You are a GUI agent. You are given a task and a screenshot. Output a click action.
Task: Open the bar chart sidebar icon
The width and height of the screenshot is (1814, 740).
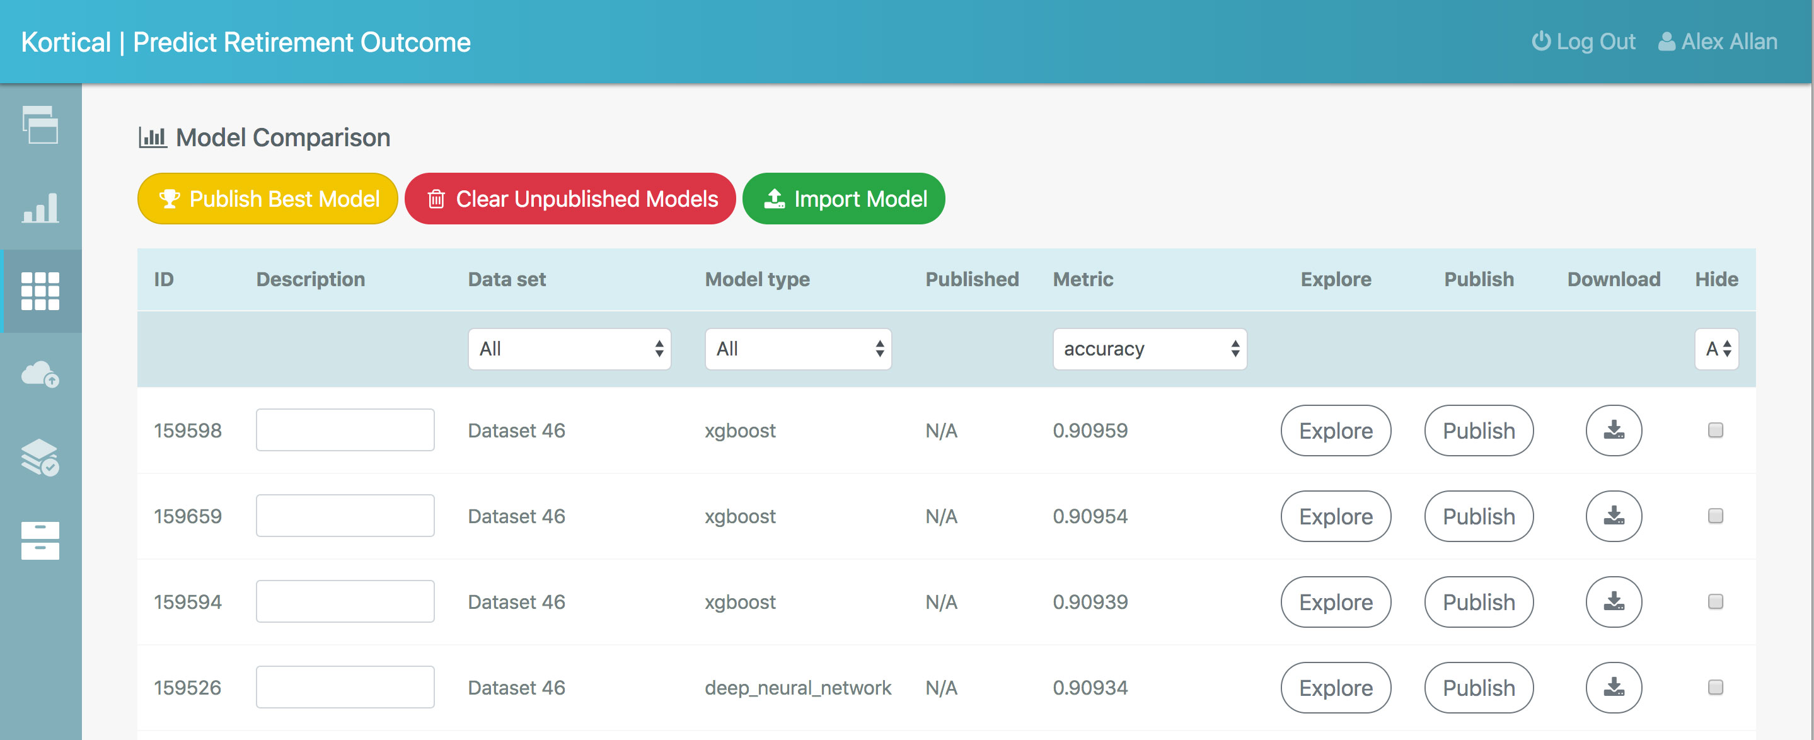(x=40, y=209)
